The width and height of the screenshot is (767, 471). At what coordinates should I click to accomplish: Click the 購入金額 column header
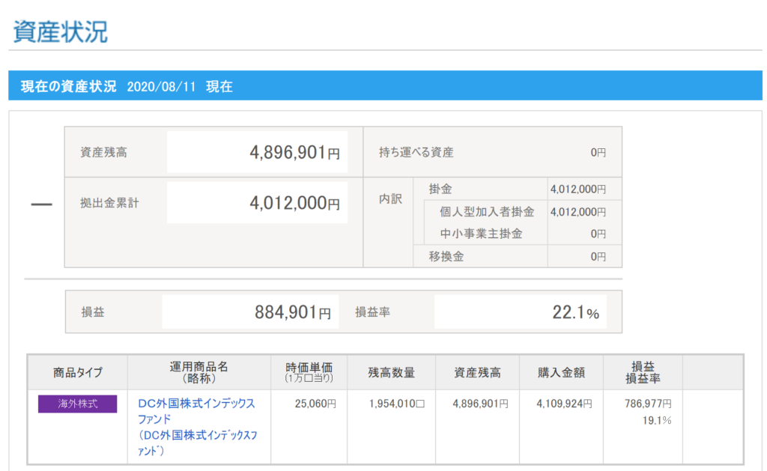[561, 372]
